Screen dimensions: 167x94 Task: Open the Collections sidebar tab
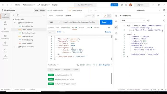tap(5, 16)
